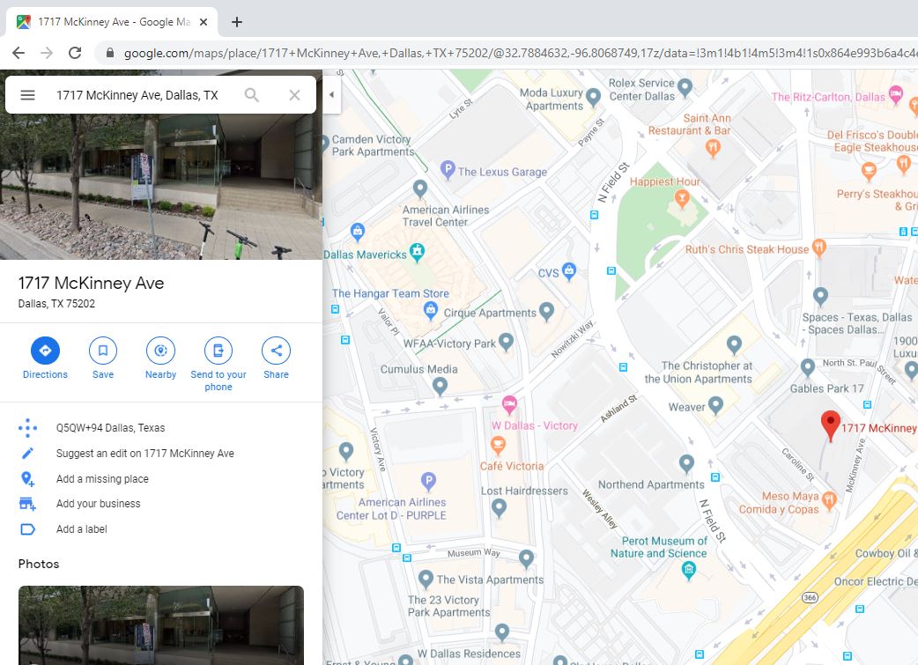Click The Christopher at the Union Apartments pin
Image resolution: width=918 pixels, height=665 pixels.
[x=734, y=344]
